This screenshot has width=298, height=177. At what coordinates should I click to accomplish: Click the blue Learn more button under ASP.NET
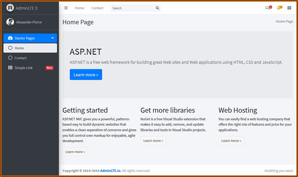tap(86, 75)
